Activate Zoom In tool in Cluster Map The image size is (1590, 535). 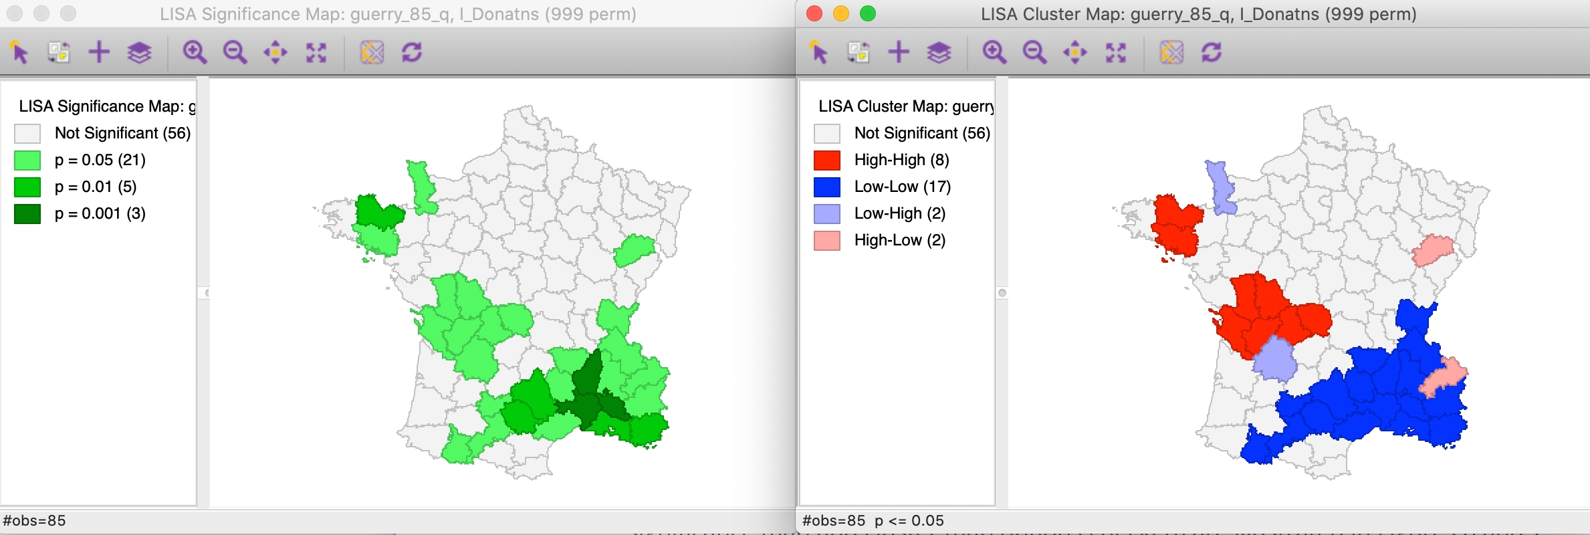[x=994, y=52]
